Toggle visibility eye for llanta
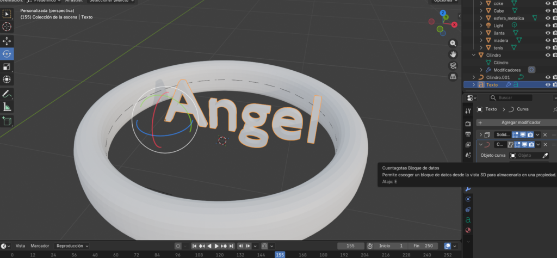The height and width of the screenshot is (258, 557). point(547,33)
